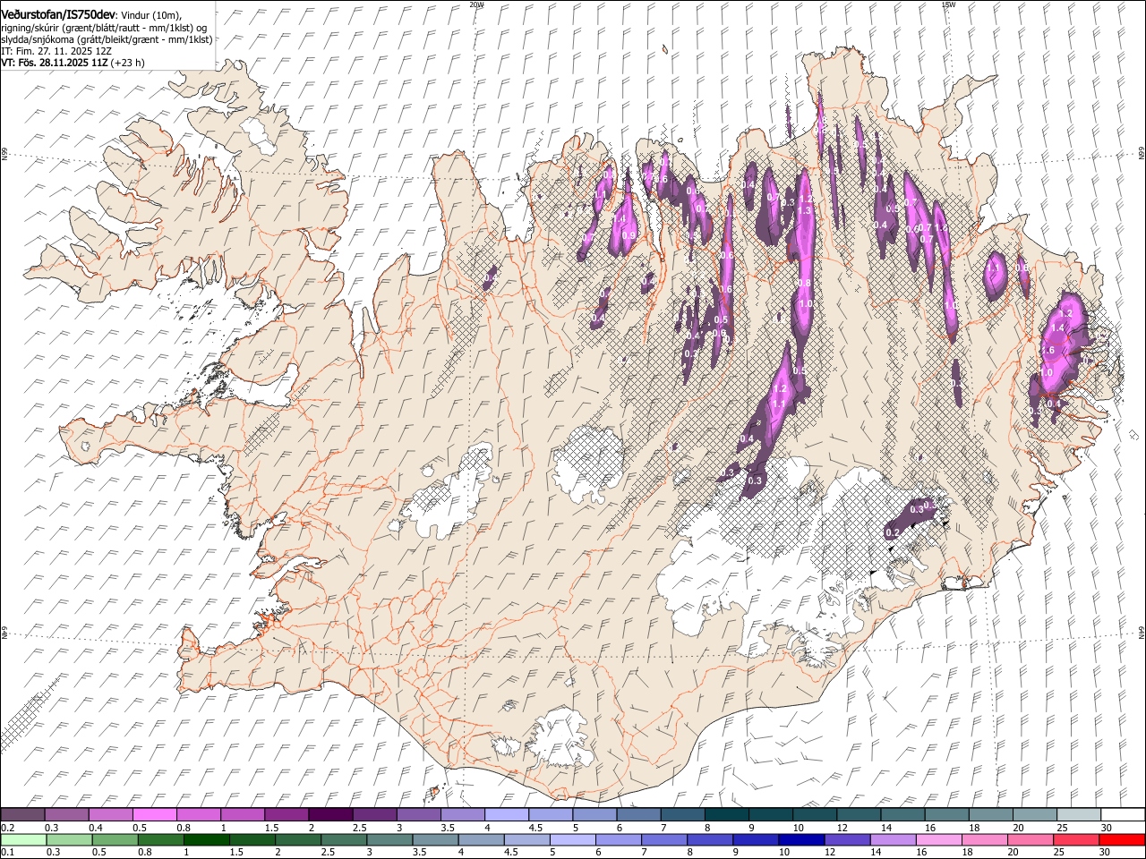Click the 'slydda/snjókoma' legend description line
The height and width of the screenshot is (859, 1146).
pyautogui.click(x=107, y=39)
